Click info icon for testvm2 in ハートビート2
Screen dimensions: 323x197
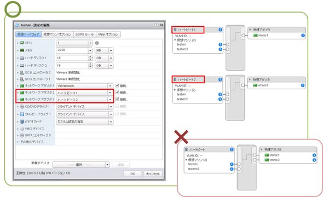[220, 99]
